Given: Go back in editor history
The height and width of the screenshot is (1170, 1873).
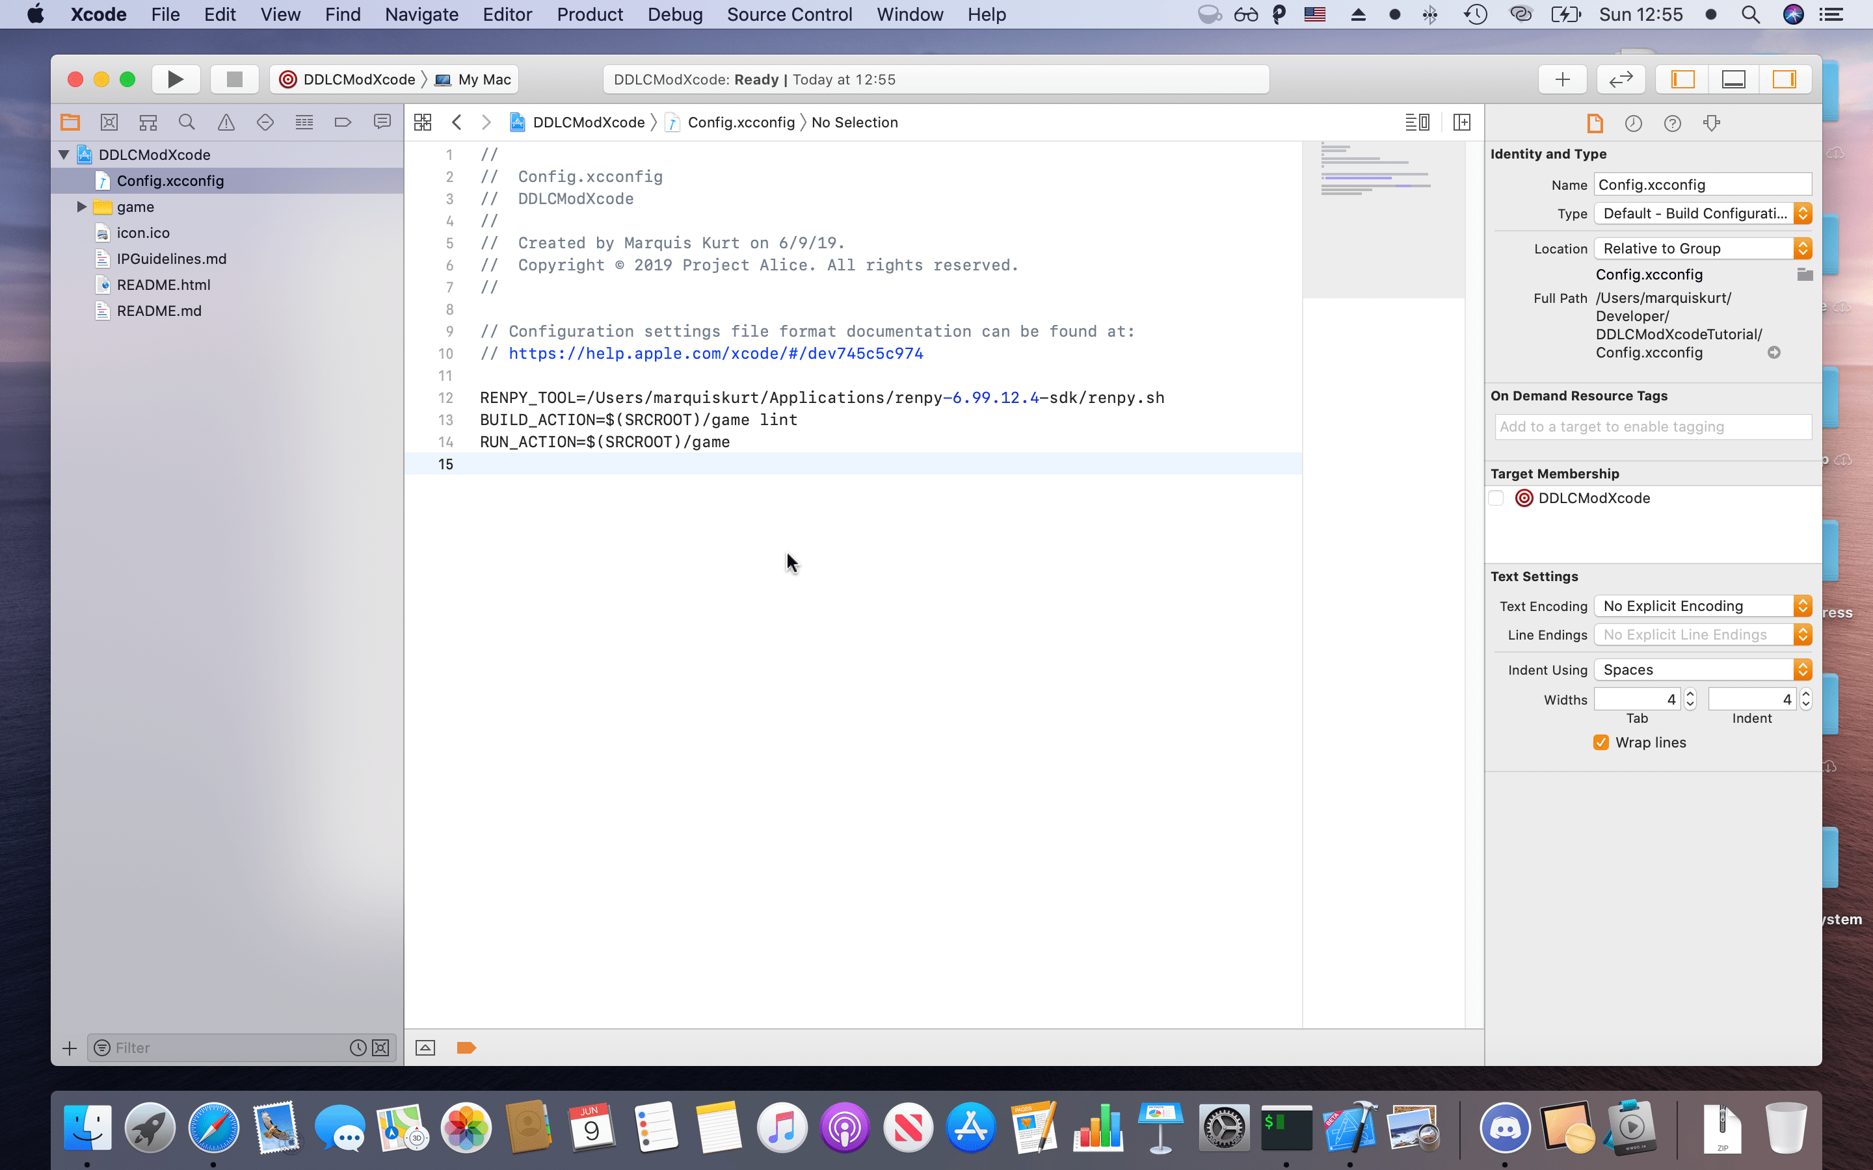Looking at the screenshot, I should tap(457, 122).
